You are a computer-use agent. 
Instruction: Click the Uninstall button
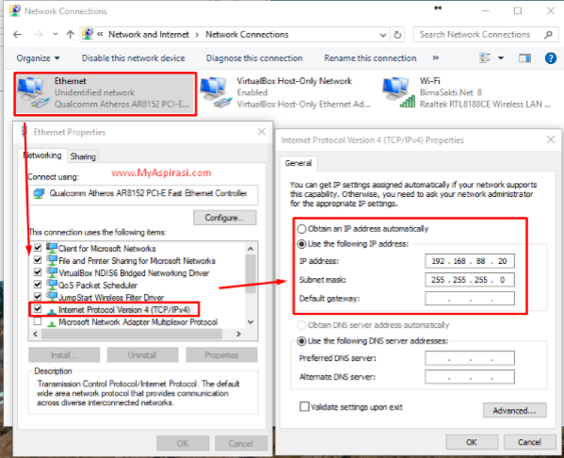pos(142,354)
